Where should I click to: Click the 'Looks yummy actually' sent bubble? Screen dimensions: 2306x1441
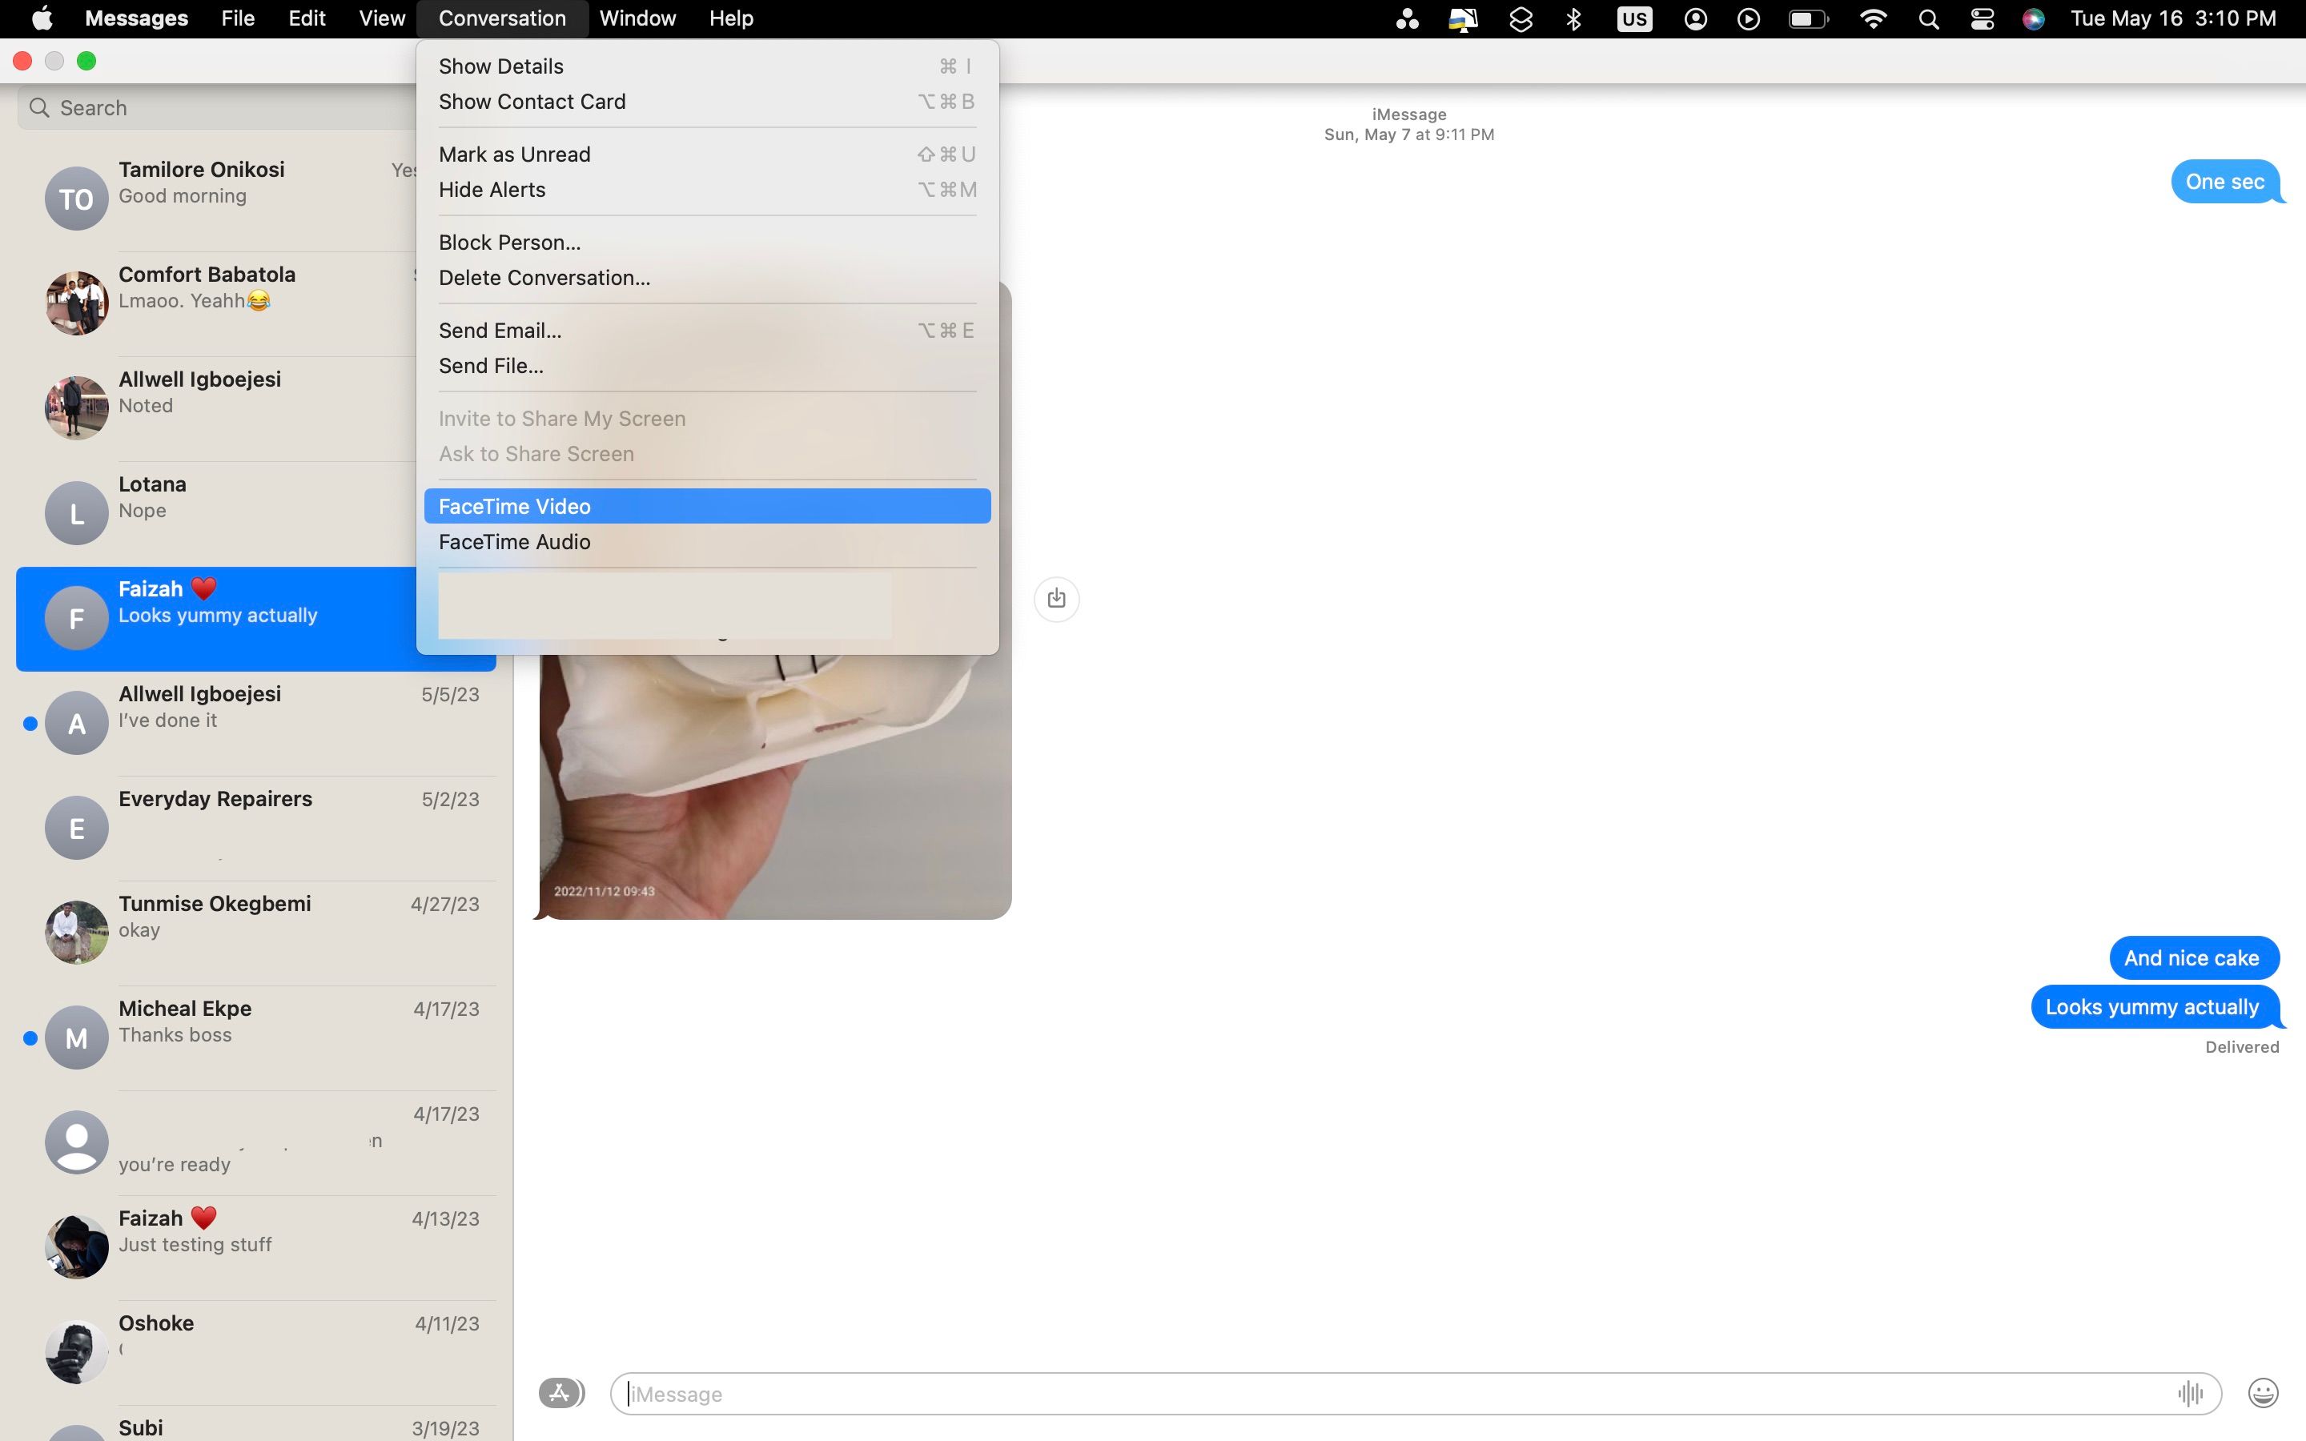pos(2155,1007)
